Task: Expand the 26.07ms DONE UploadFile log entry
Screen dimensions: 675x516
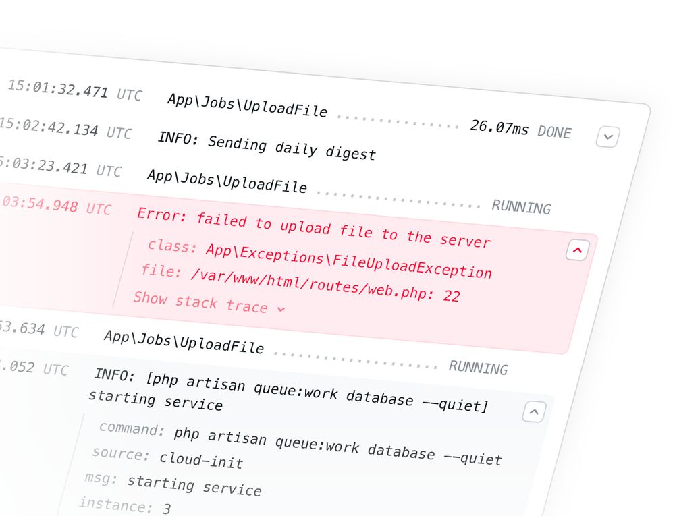Action: pos(608,137)
